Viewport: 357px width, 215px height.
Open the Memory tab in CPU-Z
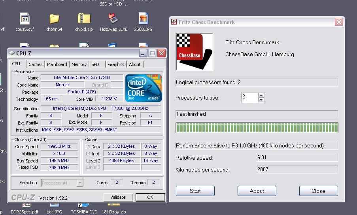click(79, 64)
